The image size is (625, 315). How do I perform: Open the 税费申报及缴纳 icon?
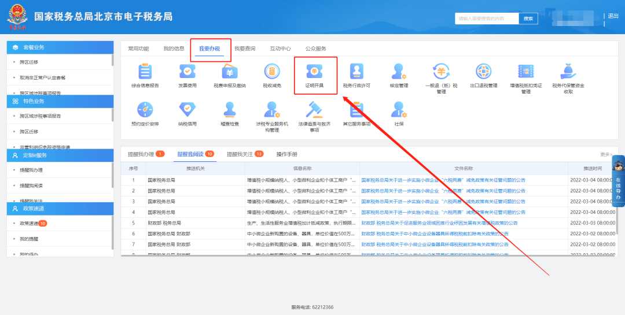(x=230, y=71)
